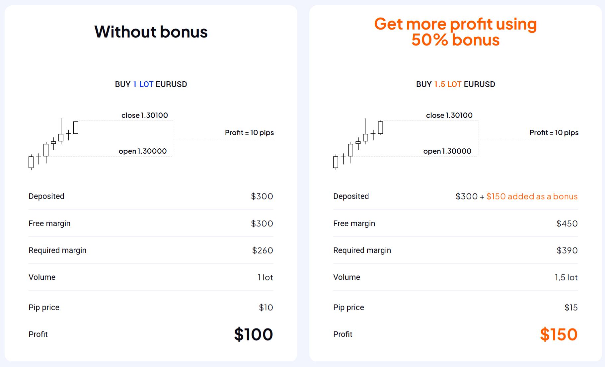Select the large orange $150 profit value
This screenshot has width=605, height=367.
pyautogui.click(x=559, y=334)
